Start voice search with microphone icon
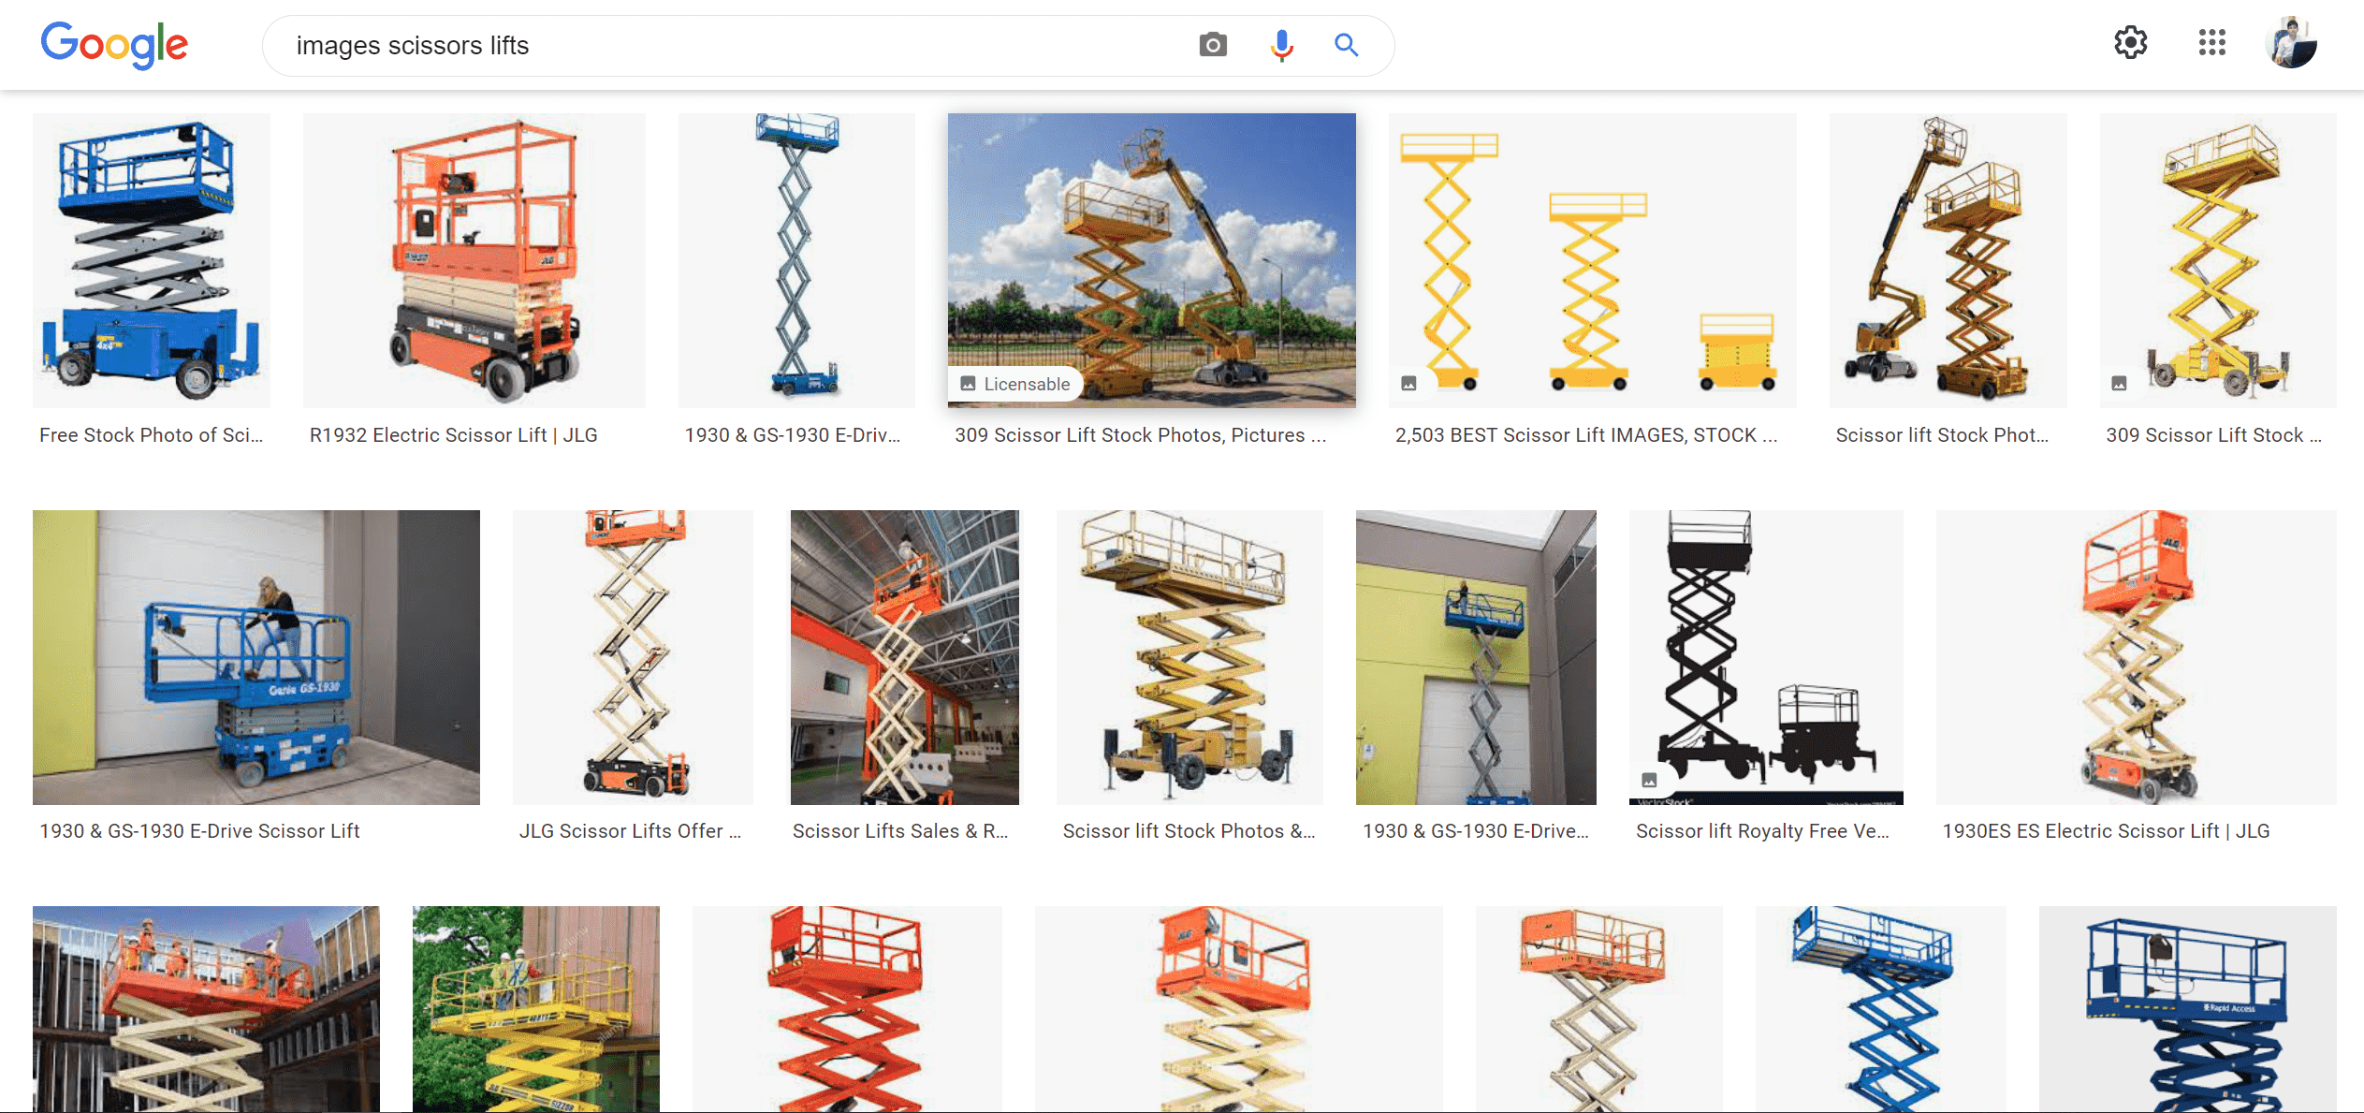2364x1113 pixels. click(x=1281, y=45)
